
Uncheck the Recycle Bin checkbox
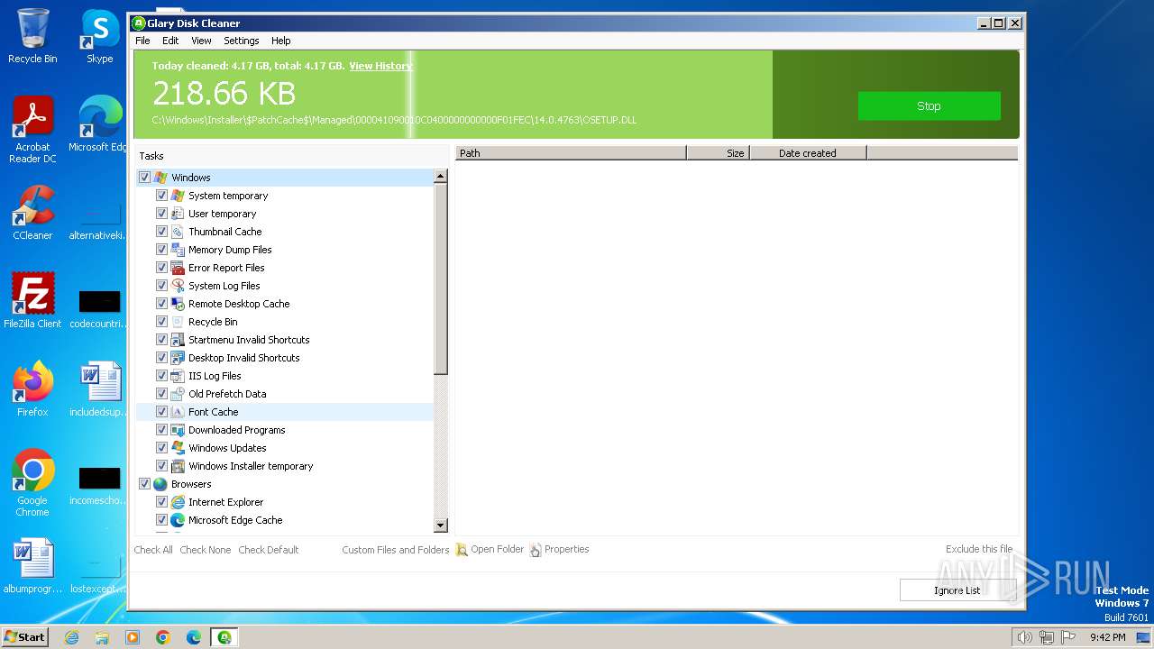pyautogui.click(x=161, y=322)
